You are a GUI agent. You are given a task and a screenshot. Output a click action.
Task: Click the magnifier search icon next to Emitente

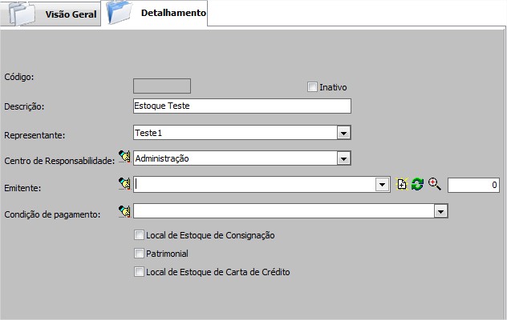point(435,185)
